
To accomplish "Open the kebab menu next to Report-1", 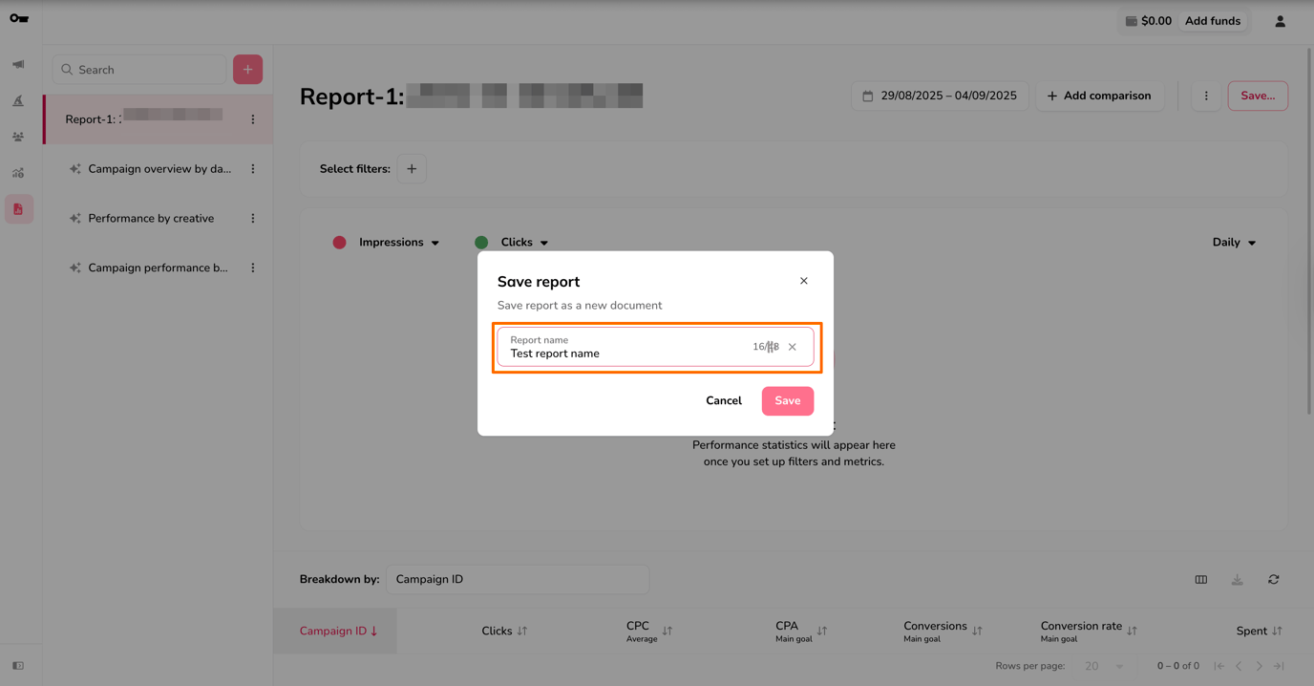I will pos(252,118).
